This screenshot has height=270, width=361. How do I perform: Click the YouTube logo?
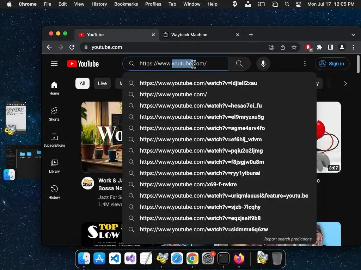click(83, 64)
